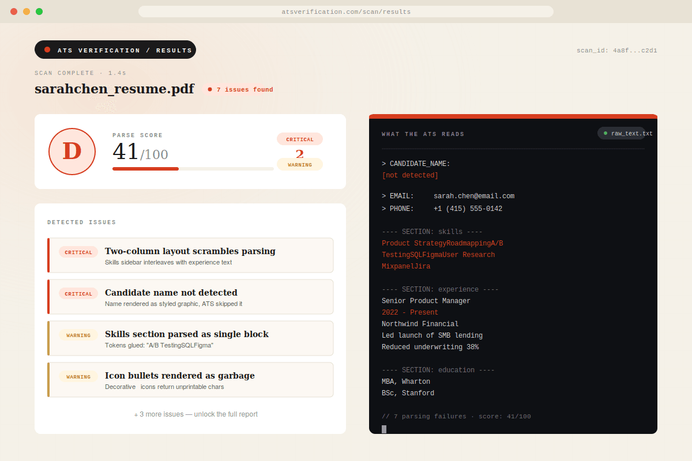Click the D grade circle

[72, 152]
